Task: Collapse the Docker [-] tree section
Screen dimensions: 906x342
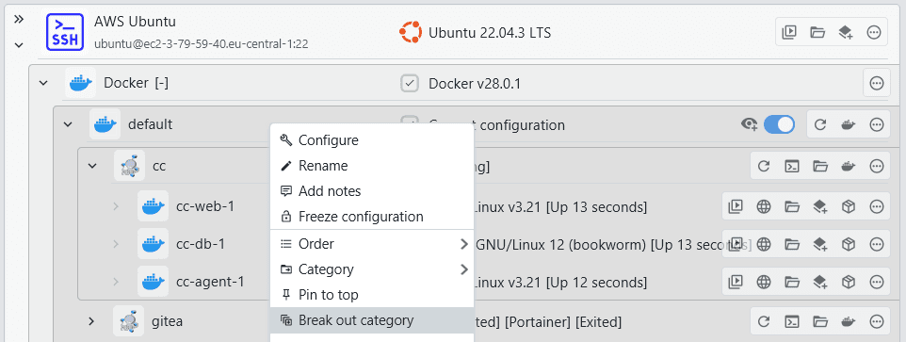Action: [42, 84]
